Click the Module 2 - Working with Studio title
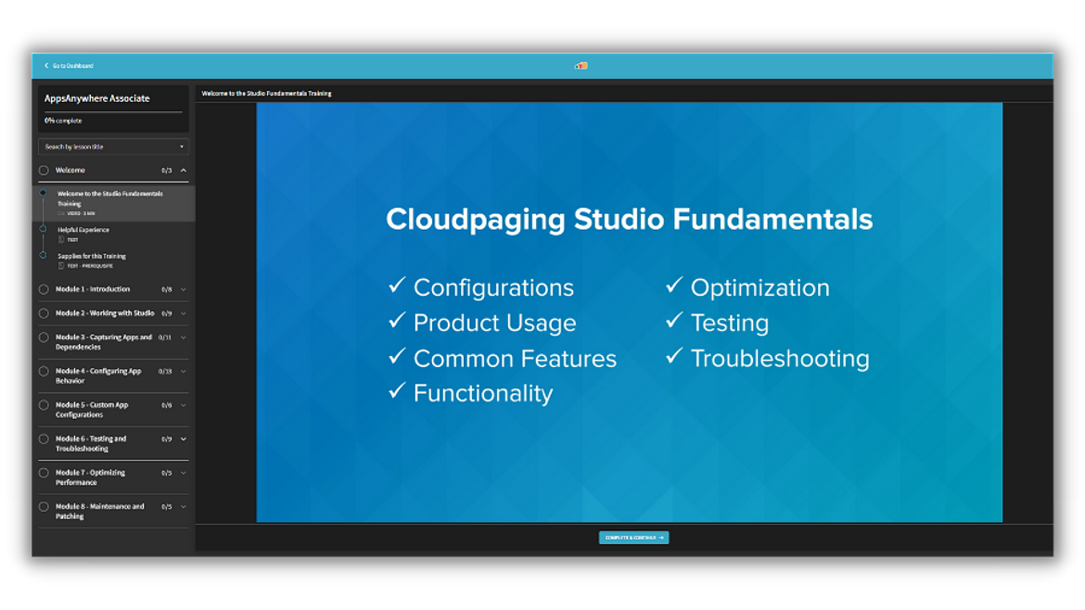Screen dimensions: 1085x610 point(105,313)
